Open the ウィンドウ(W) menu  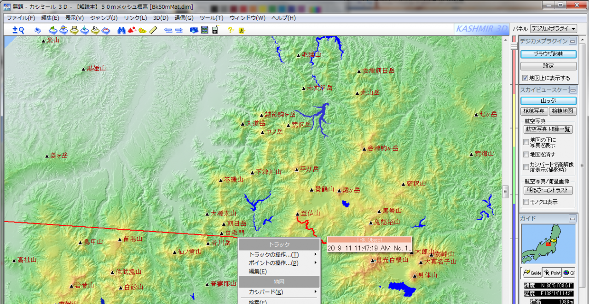pyautogui.click(x=248, y=18)
